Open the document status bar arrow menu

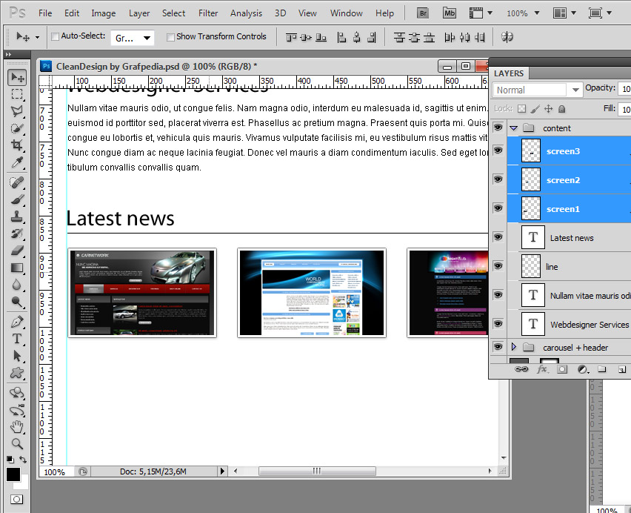coord(222,471)
